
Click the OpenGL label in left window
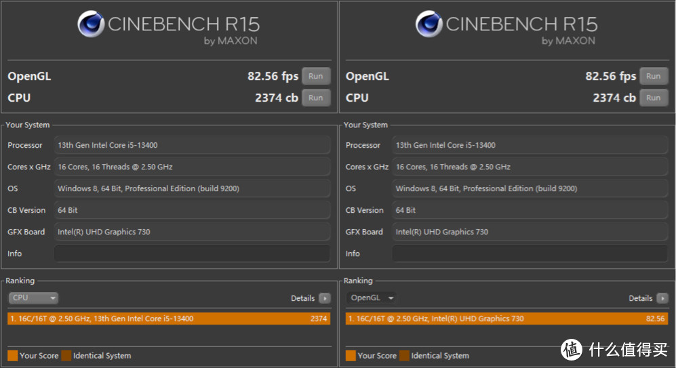(x=29, y=77)
